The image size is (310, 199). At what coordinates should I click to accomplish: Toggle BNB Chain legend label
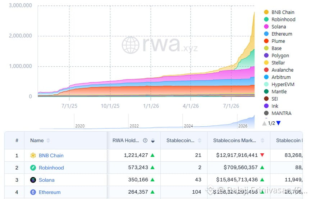283,12
